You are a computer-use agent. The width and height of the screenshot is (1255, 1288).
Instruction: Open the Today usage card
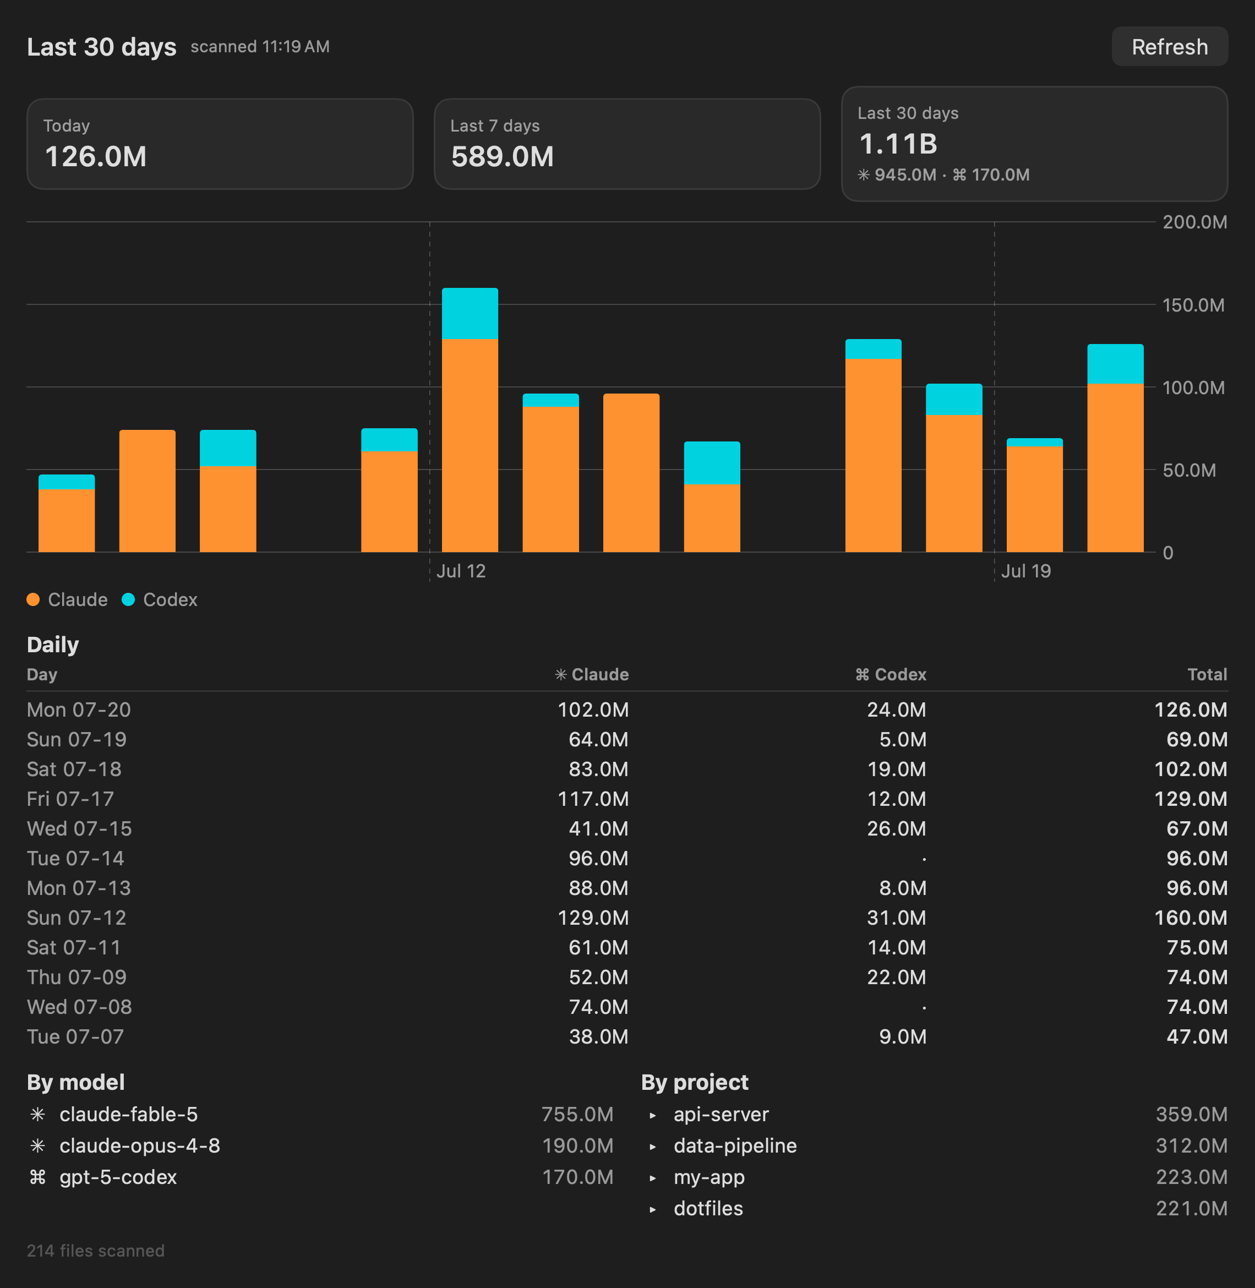(220, 144)
